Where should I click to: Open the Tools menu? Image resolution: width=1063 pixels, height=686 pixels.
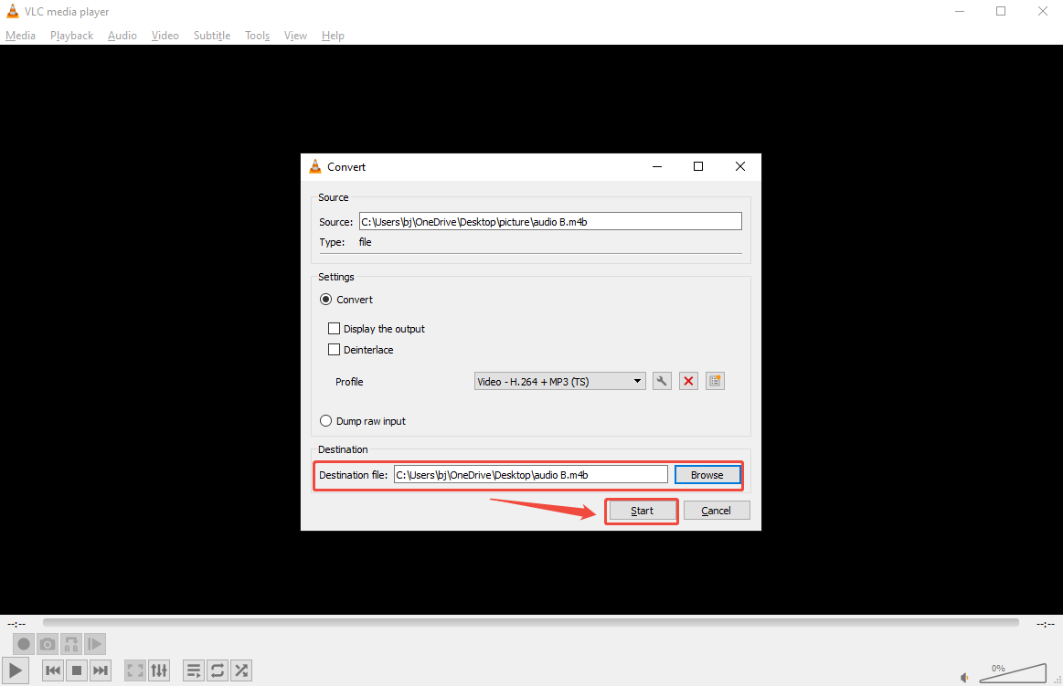pyautogui.click(x=258, y=36)
